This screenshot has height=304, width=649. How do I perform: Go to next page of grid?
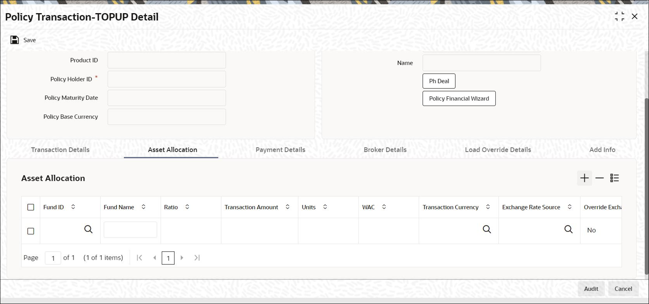[182, 258]
